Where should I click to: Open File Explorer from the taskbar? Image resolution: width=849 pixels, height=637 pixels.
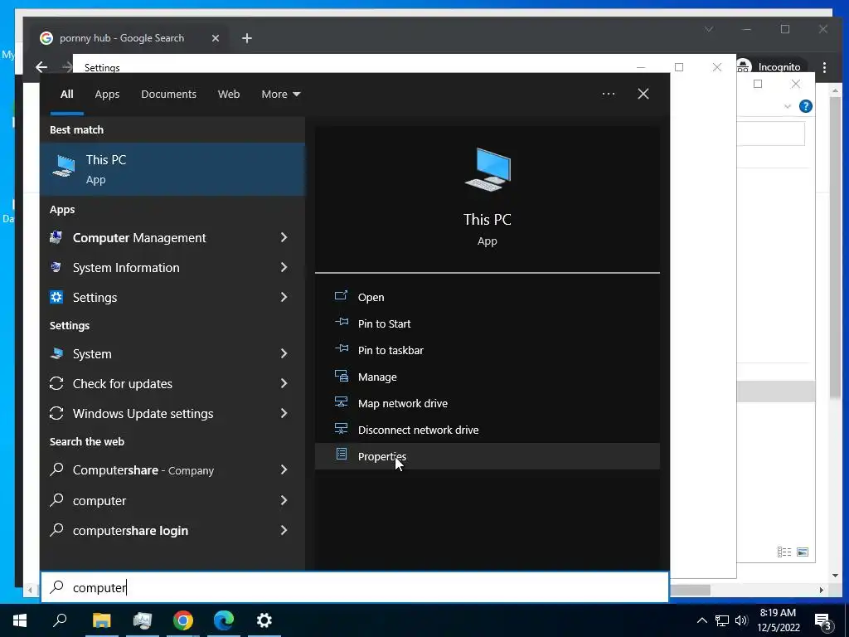coord(101,620)
